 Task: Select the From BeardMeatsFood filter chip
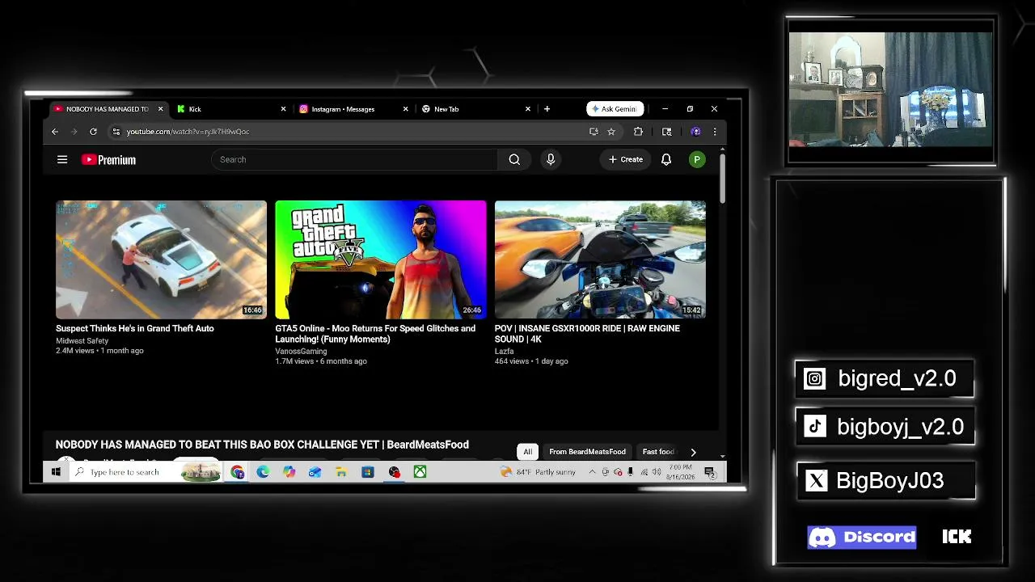point(587,452)
